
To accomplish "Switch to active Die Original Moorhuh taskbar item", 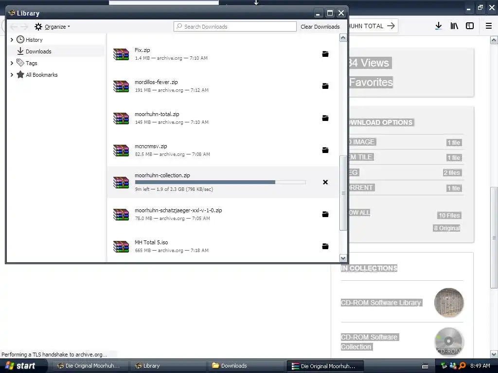I will pos(325,366).
